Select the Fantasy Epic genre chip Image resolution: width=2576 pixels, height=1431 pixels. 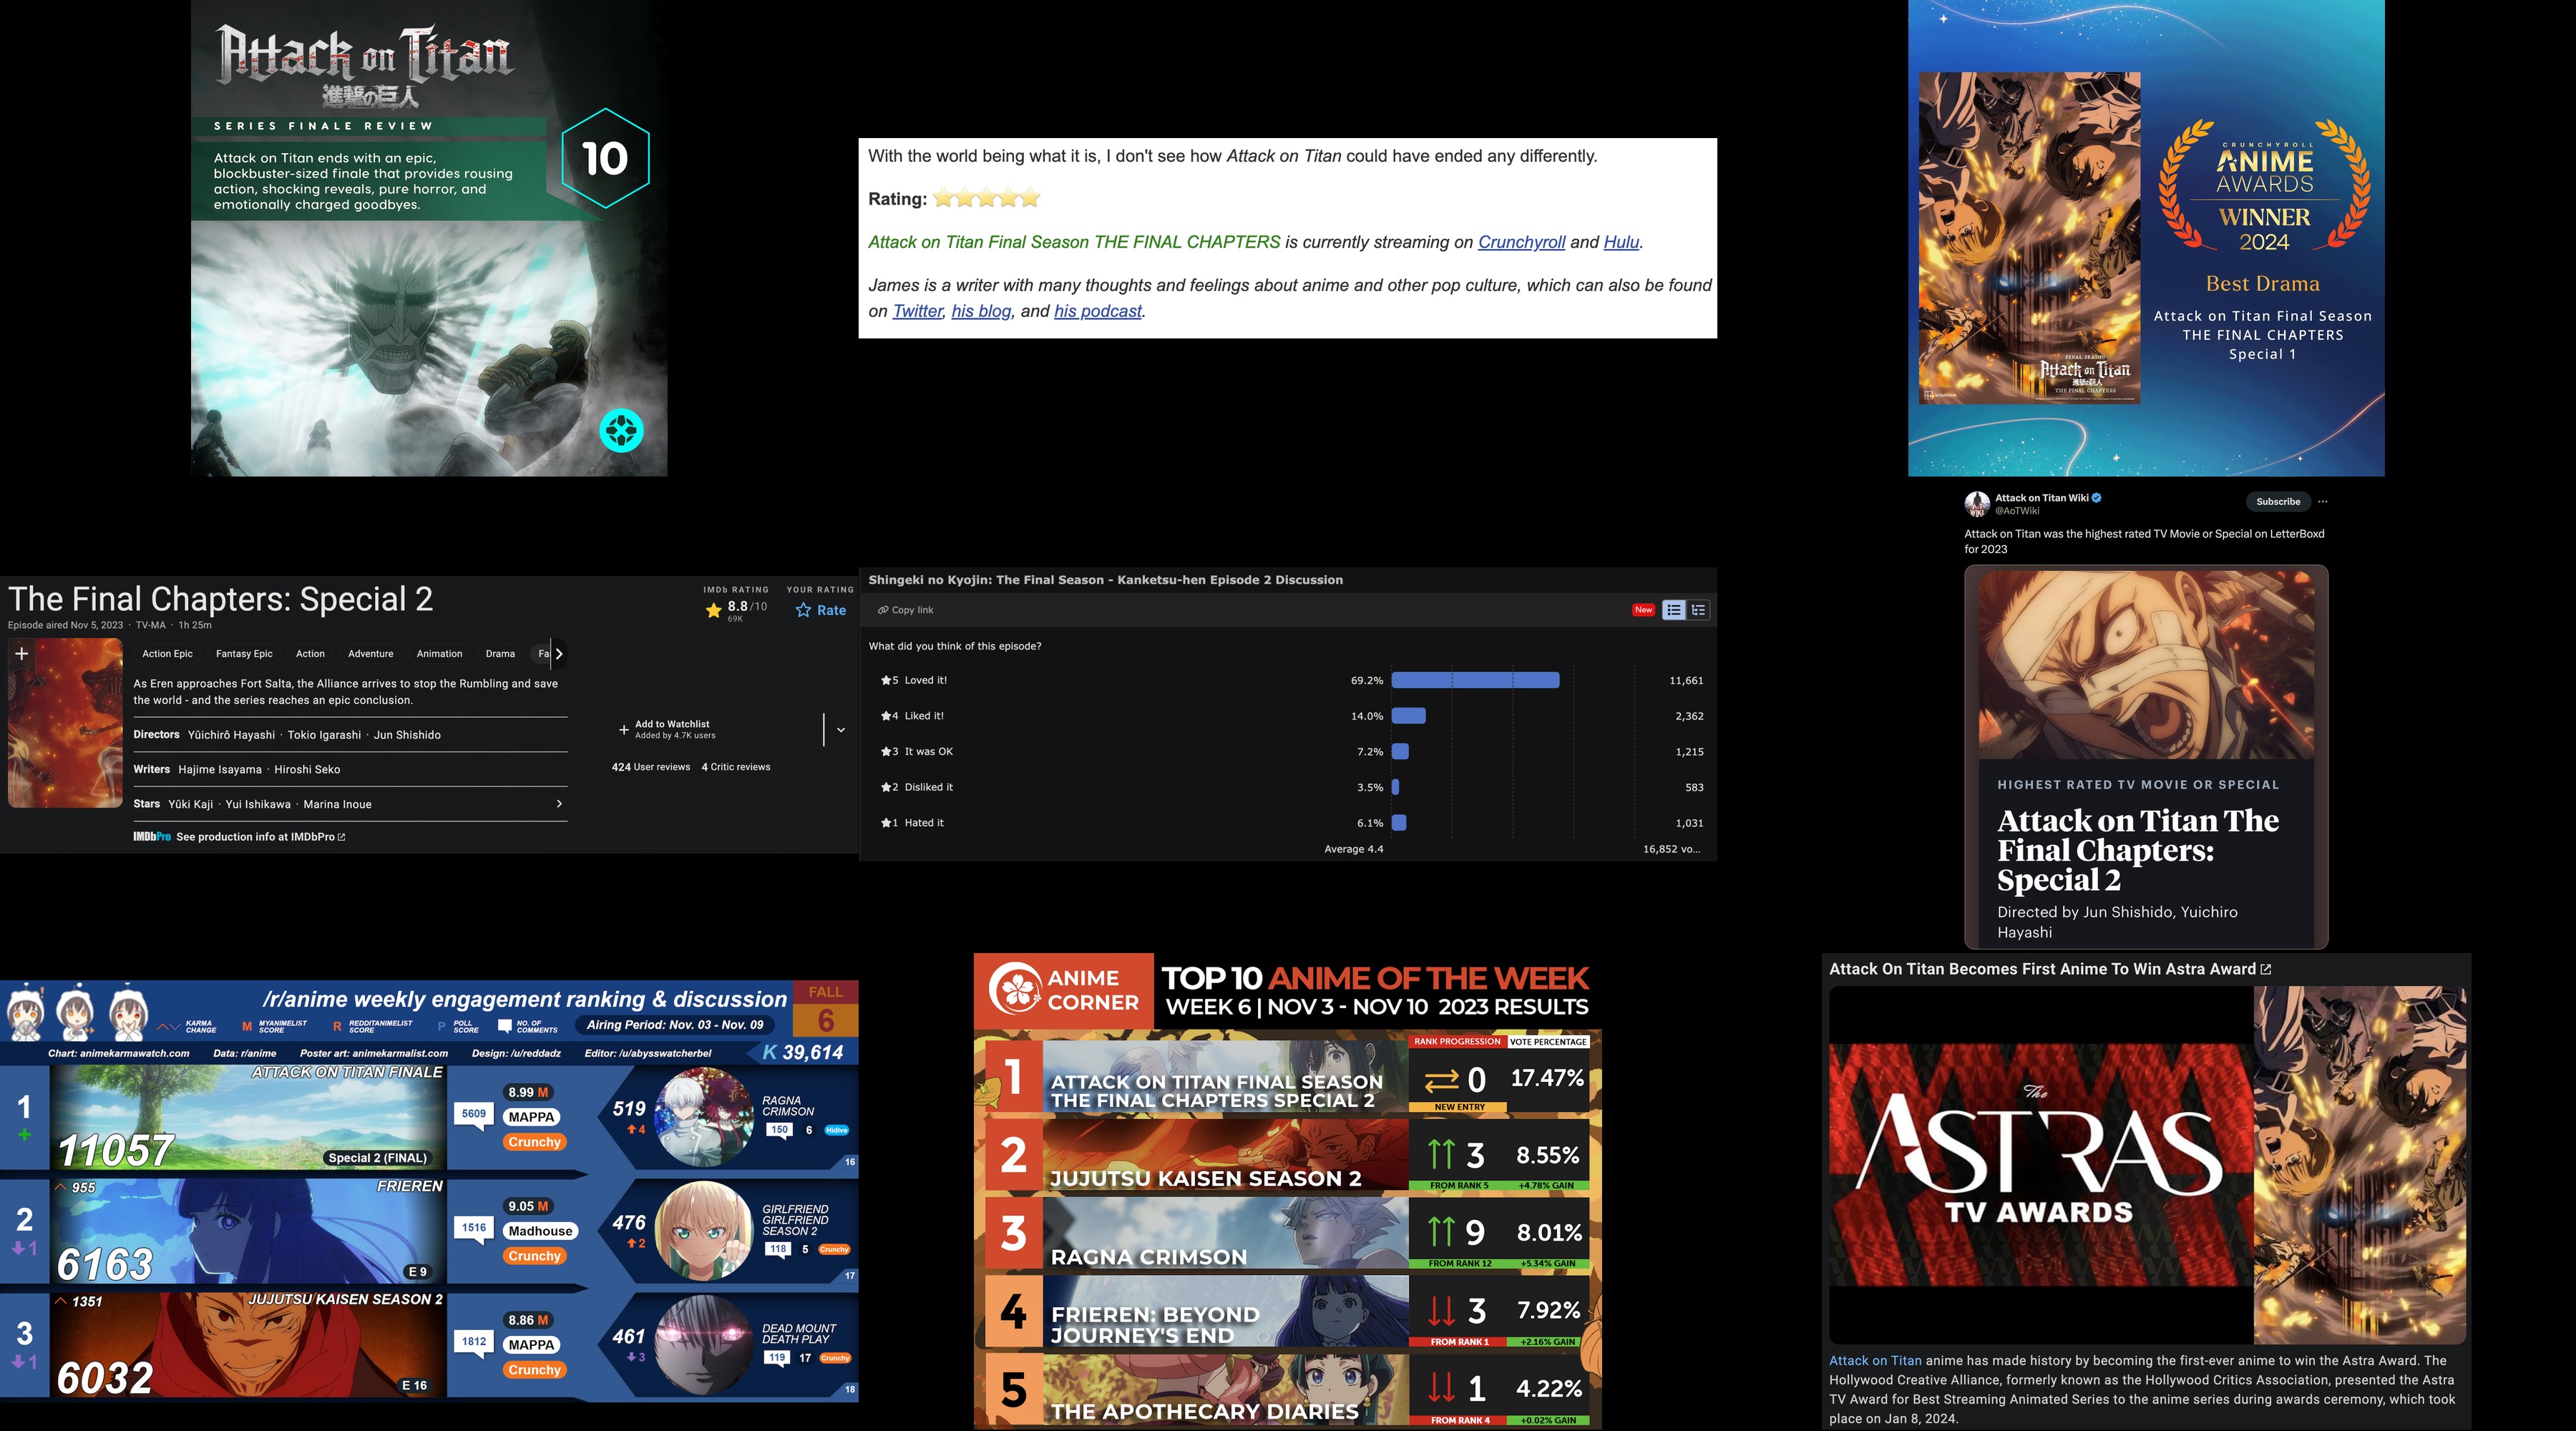tap(244, 654)
